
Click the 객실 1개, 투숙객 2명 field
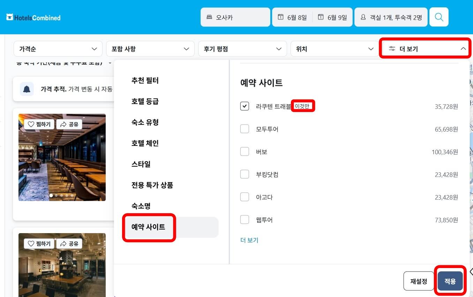point(391,17)
